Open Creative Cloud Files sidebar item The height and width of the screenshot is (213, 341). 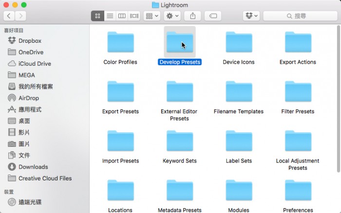45,178
